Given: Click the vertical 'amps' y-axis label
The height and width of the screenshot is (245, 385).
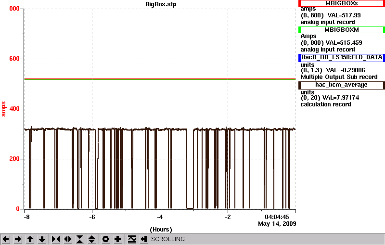Looking at the screenshot, I should click(x=3, y=109).
